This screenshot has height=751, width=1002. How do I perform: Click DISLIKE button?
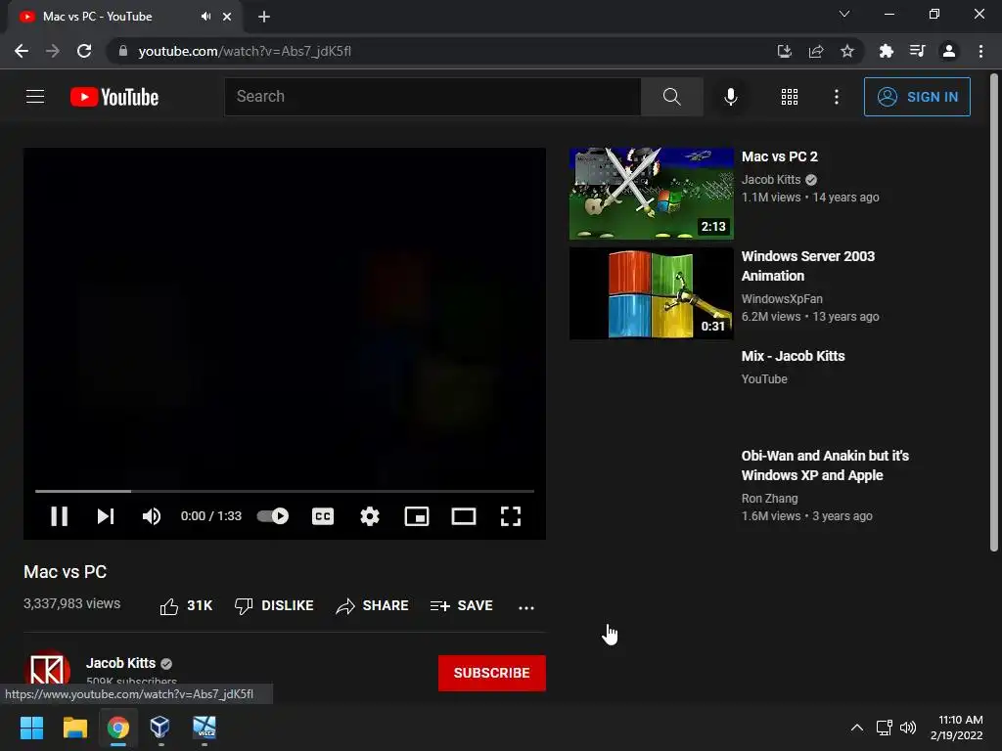click(x=274, y=605)
